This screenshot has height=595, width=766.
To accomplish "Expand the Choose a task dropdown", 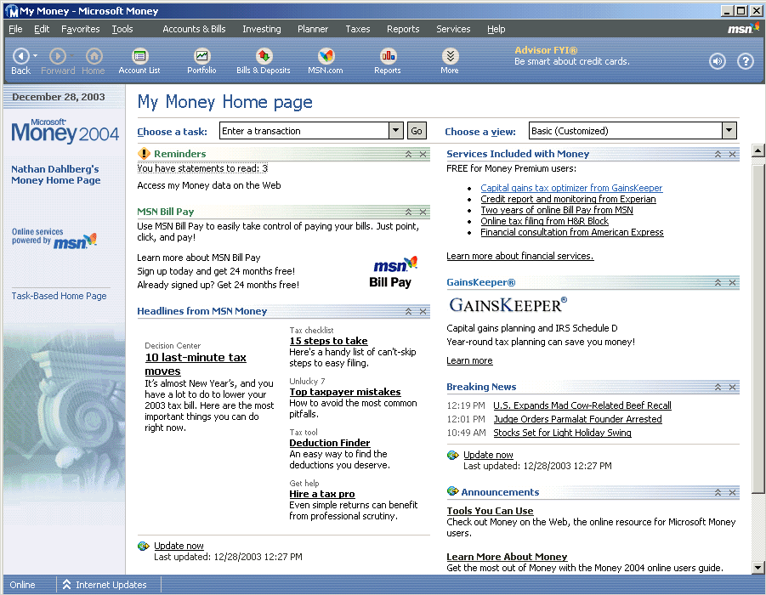I will coord(396,131).
